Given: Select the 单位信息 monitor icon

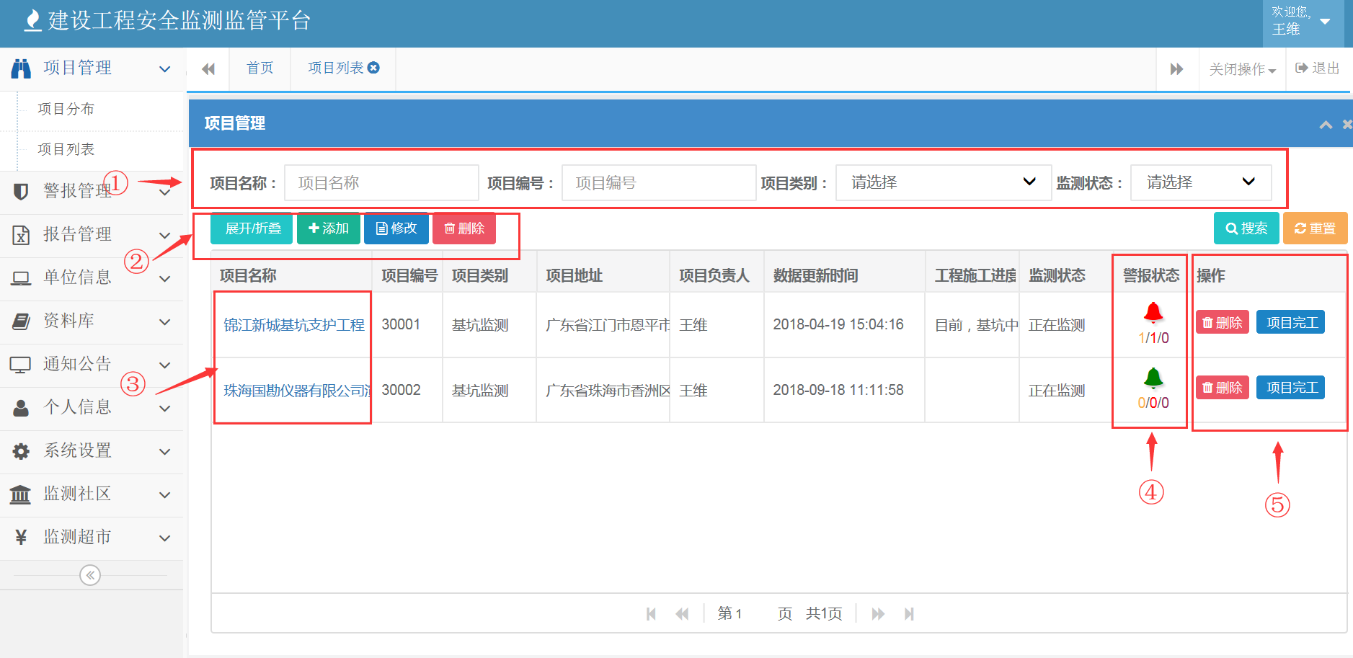Looking at the screenshot, I should click(20, 277).
